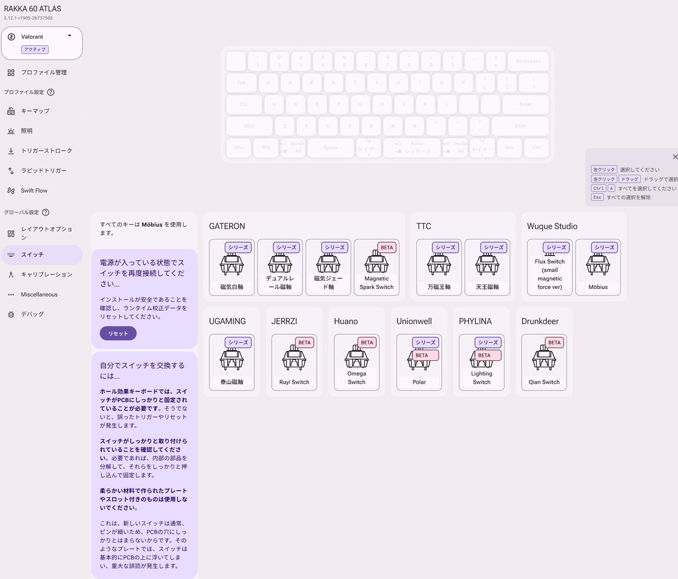
Task: Open トリガーストローク settings
Action: [41, 151]
